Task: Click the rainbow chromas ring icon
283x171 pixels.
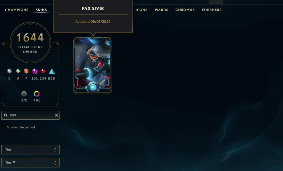Action: [x=37, y=94]
